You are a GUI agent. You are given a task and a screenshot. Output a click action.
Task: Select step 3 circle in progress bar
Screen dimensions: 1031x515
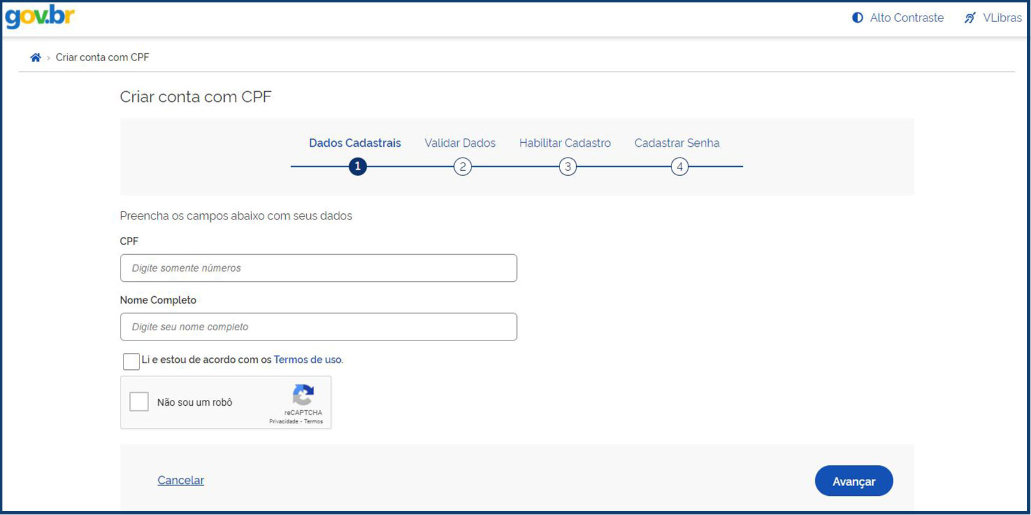[568, 167]
